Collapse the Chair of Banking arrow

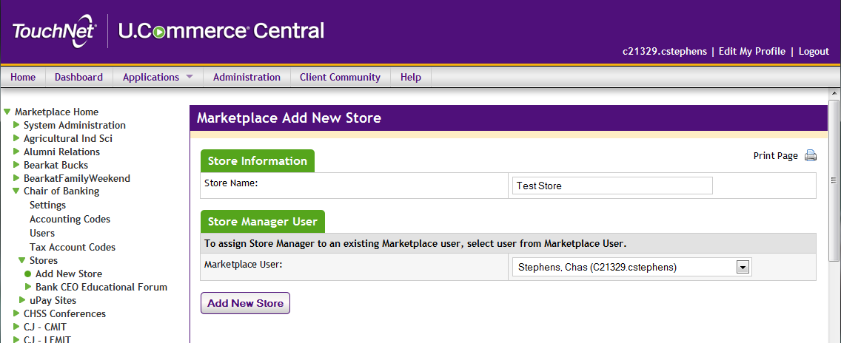(x=16, y=191)
